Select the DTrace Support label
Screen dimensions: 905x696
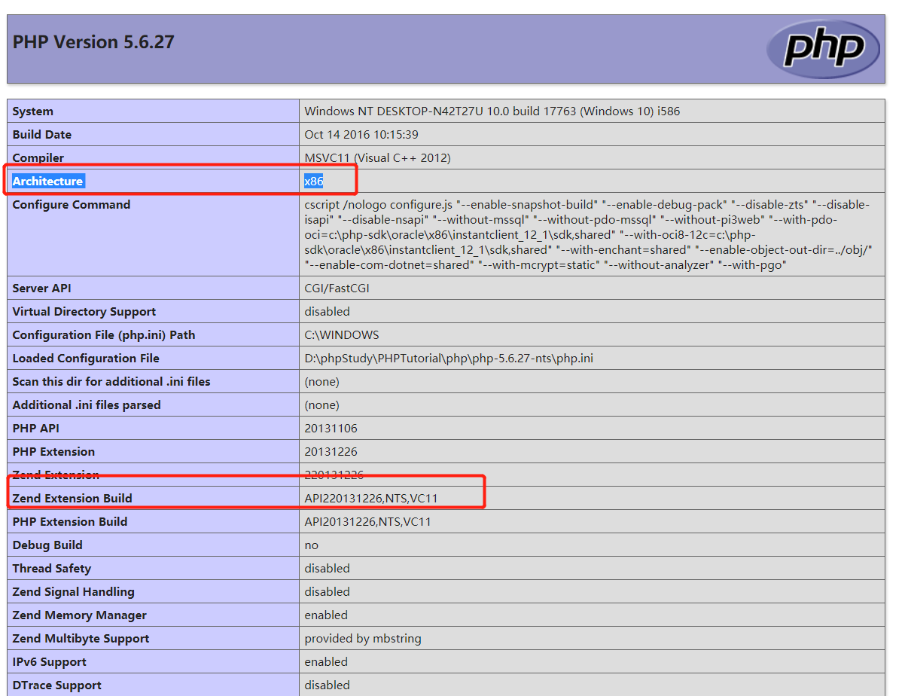point(57,685)
